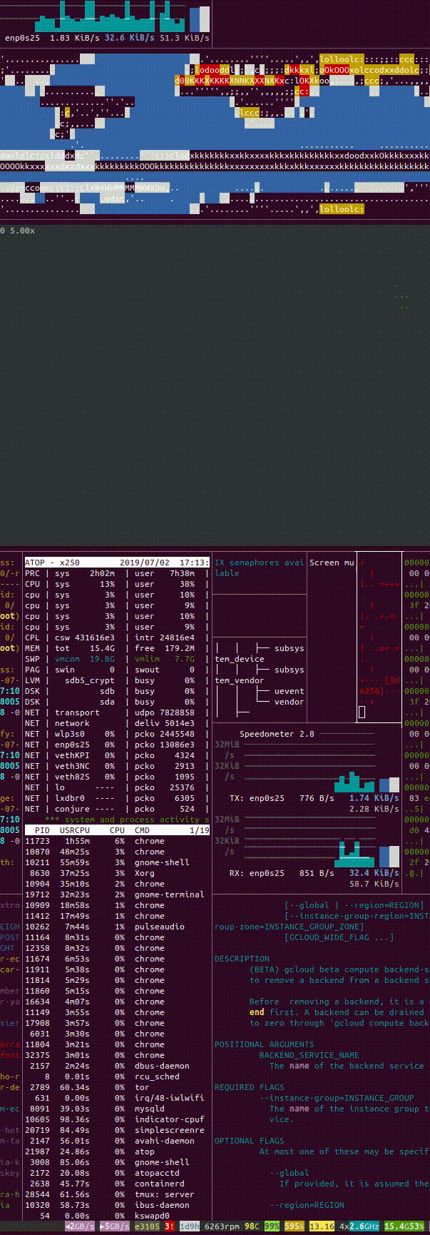Screen dimensions: 430x1235
Task: Click the red '3!' alert indicator
Action: pyautogui.click(x=170, y=1226)
